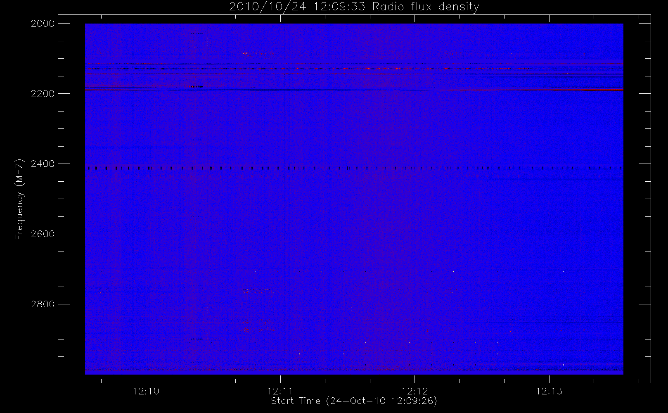Click the 2800 frequency tick label
This screenshot has height=413, width=668.
point(43,304)
